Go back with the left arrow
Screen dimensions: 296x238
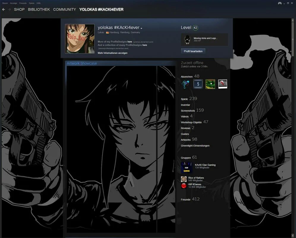4,10
